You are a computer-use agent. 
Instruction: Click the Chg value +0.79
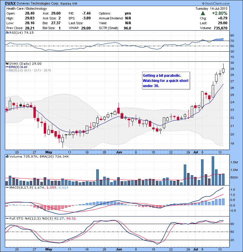coord(223,18)
